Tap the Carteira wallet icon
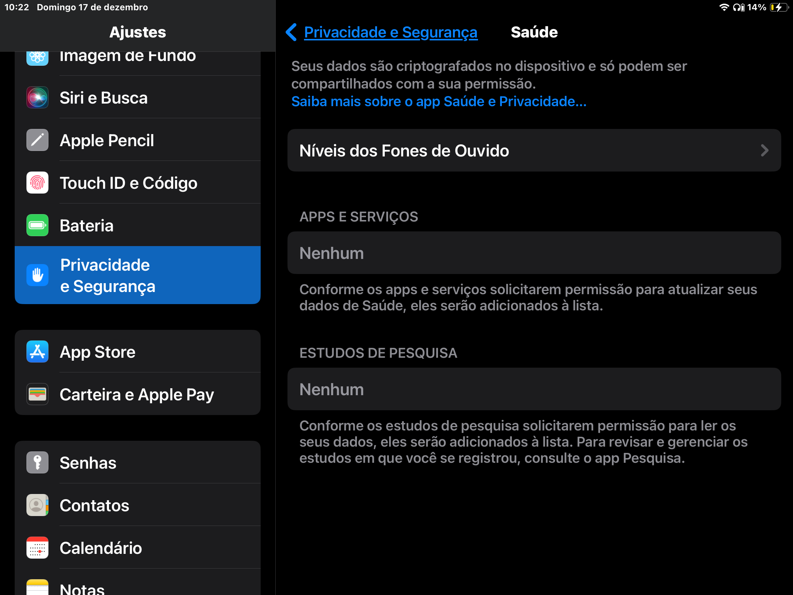The image size is (793, 595). click(37, 394)
